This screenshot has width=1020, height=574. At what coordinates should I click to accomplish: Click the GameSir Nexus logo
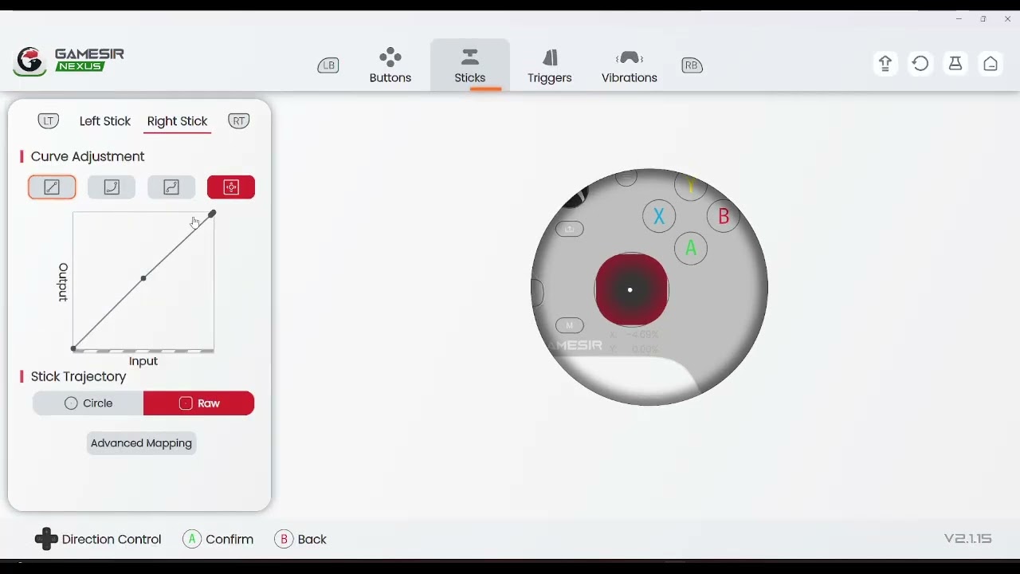coord(69,61)
